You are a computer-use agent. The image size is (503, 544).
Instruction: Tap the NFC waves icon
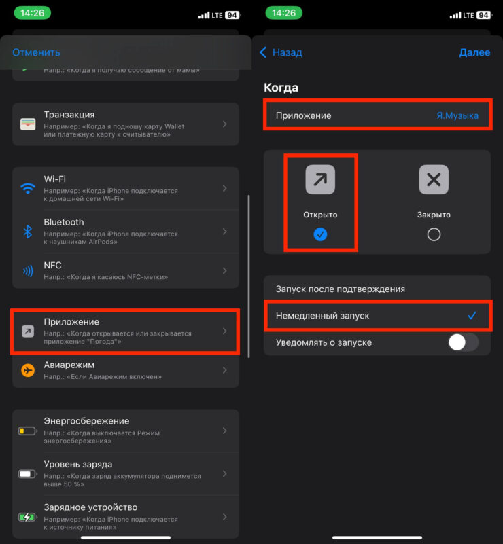point(28,271)
